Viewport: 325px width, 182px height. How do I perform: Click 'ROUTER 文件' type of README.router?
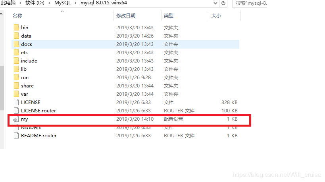pos(179,136)
